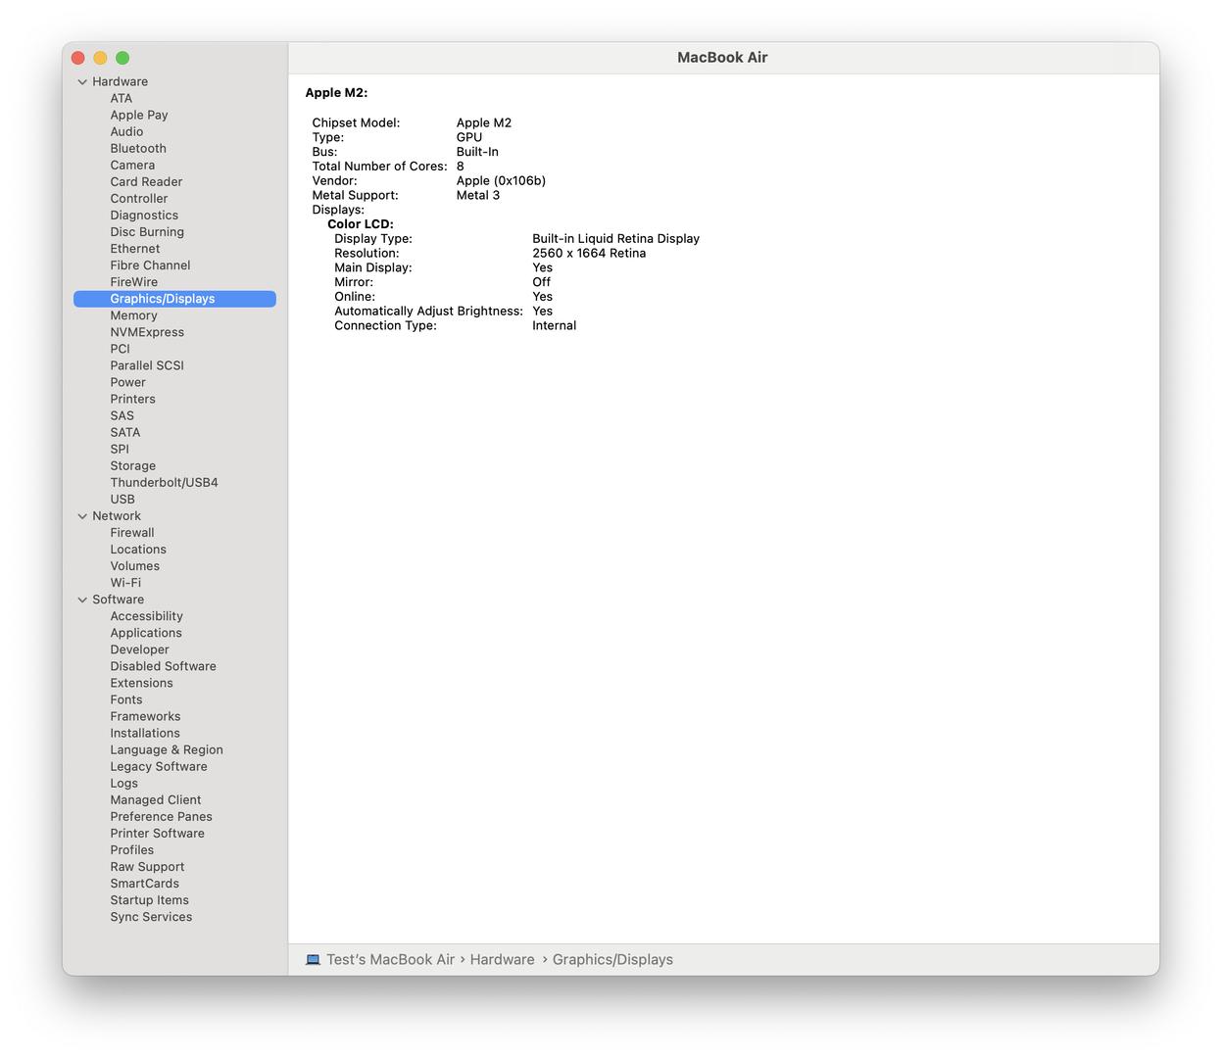Viewport: 1222px width, 1058px height.
Task: Open Disc Burning details
Action: 147,232
